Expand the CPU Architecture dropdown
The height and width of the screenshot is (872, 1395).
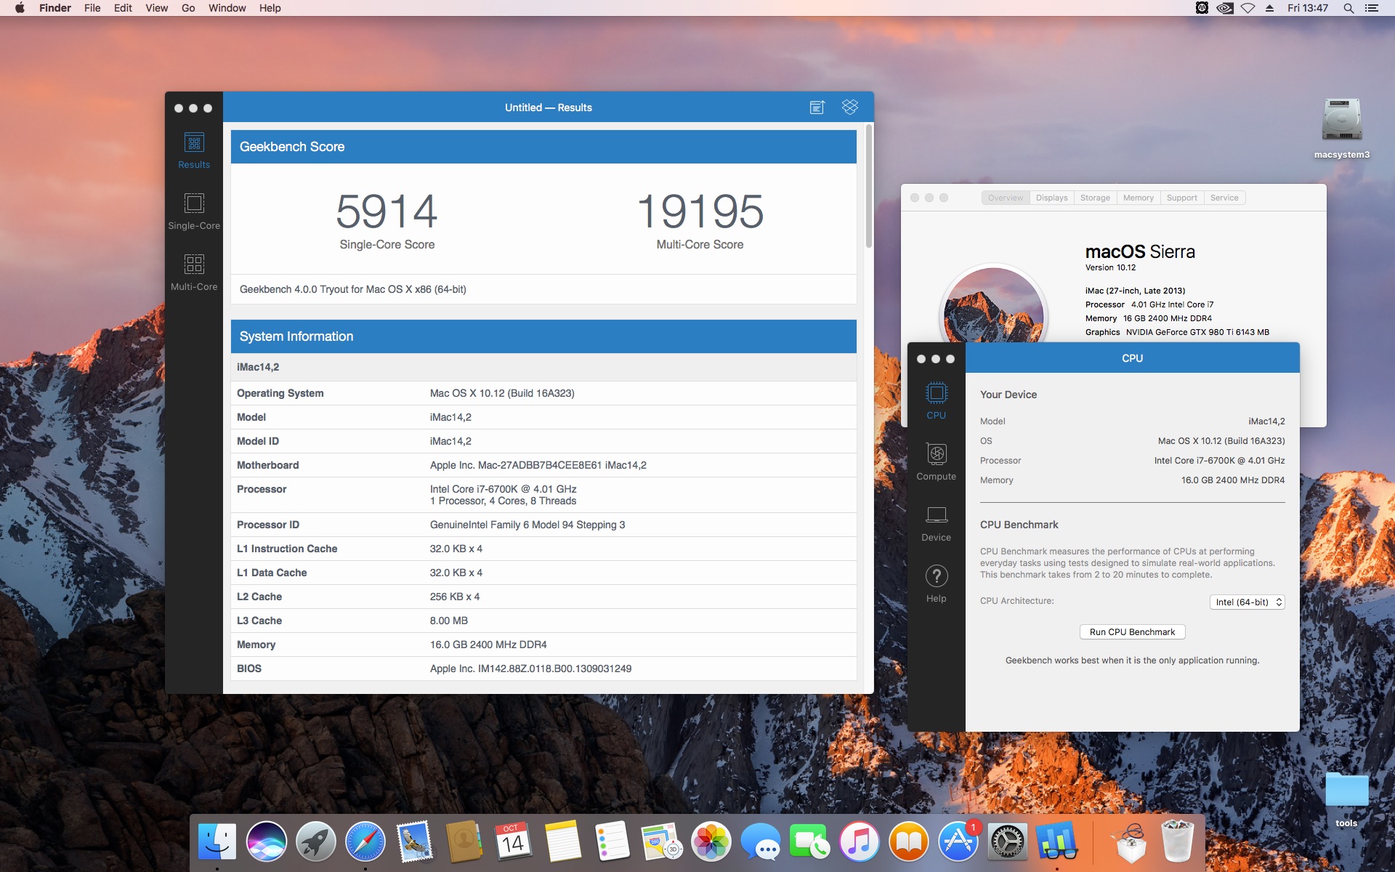pos(1247,602)
